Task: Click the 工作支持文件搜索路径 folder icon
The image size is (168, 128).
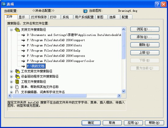Action: click(17, 71)
